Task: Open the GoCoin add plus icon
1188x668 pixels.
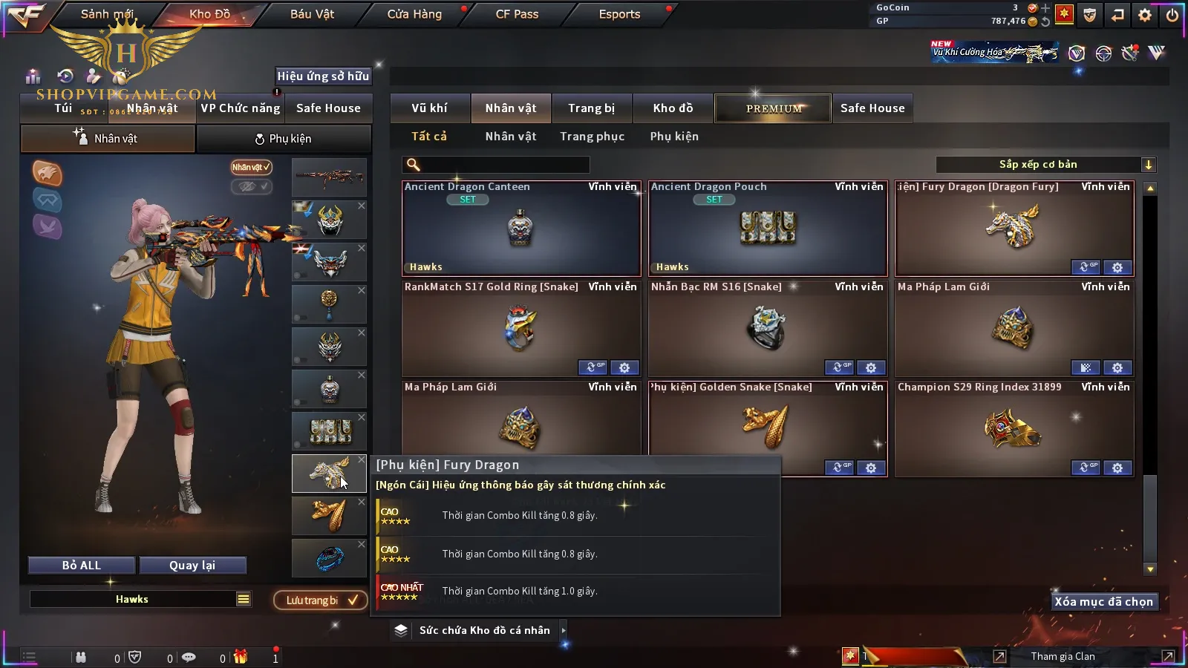Action: tap(1046, 8)
